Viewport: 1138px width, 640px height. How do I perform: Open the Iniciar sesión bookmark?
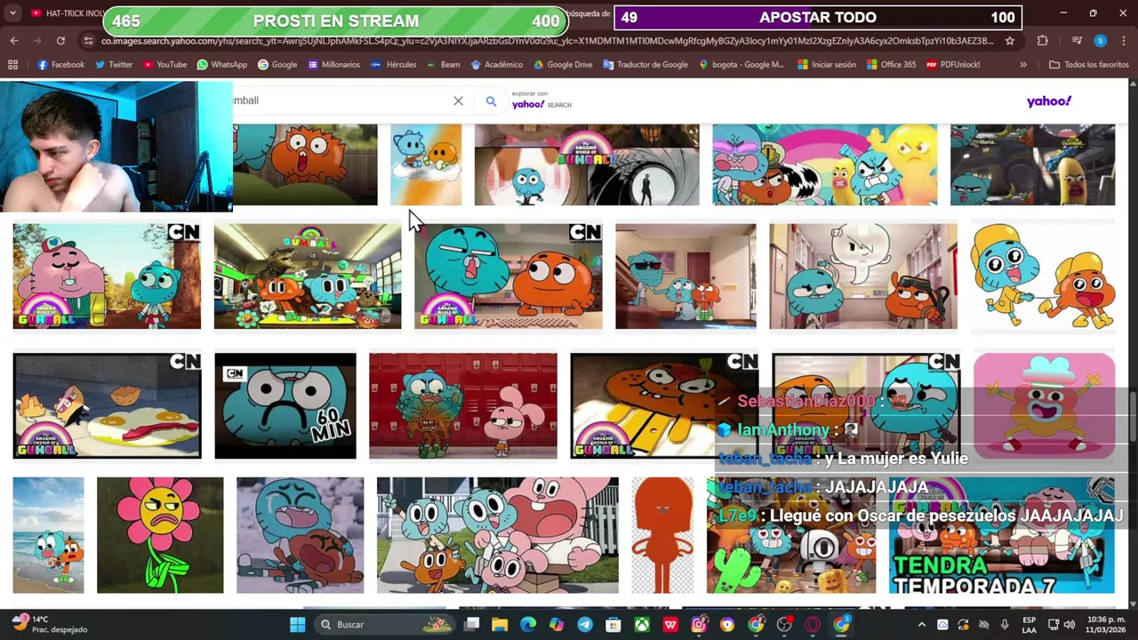point(826,65)
